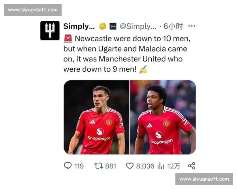Open the view analytics bar chart icon

click(160, 166)
